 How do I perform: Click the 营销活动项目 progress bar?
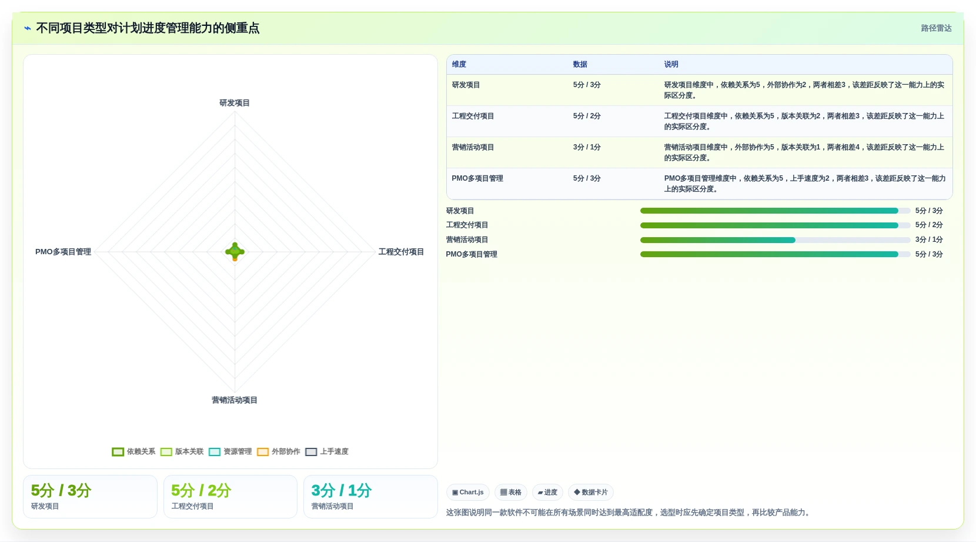[775, 240]
